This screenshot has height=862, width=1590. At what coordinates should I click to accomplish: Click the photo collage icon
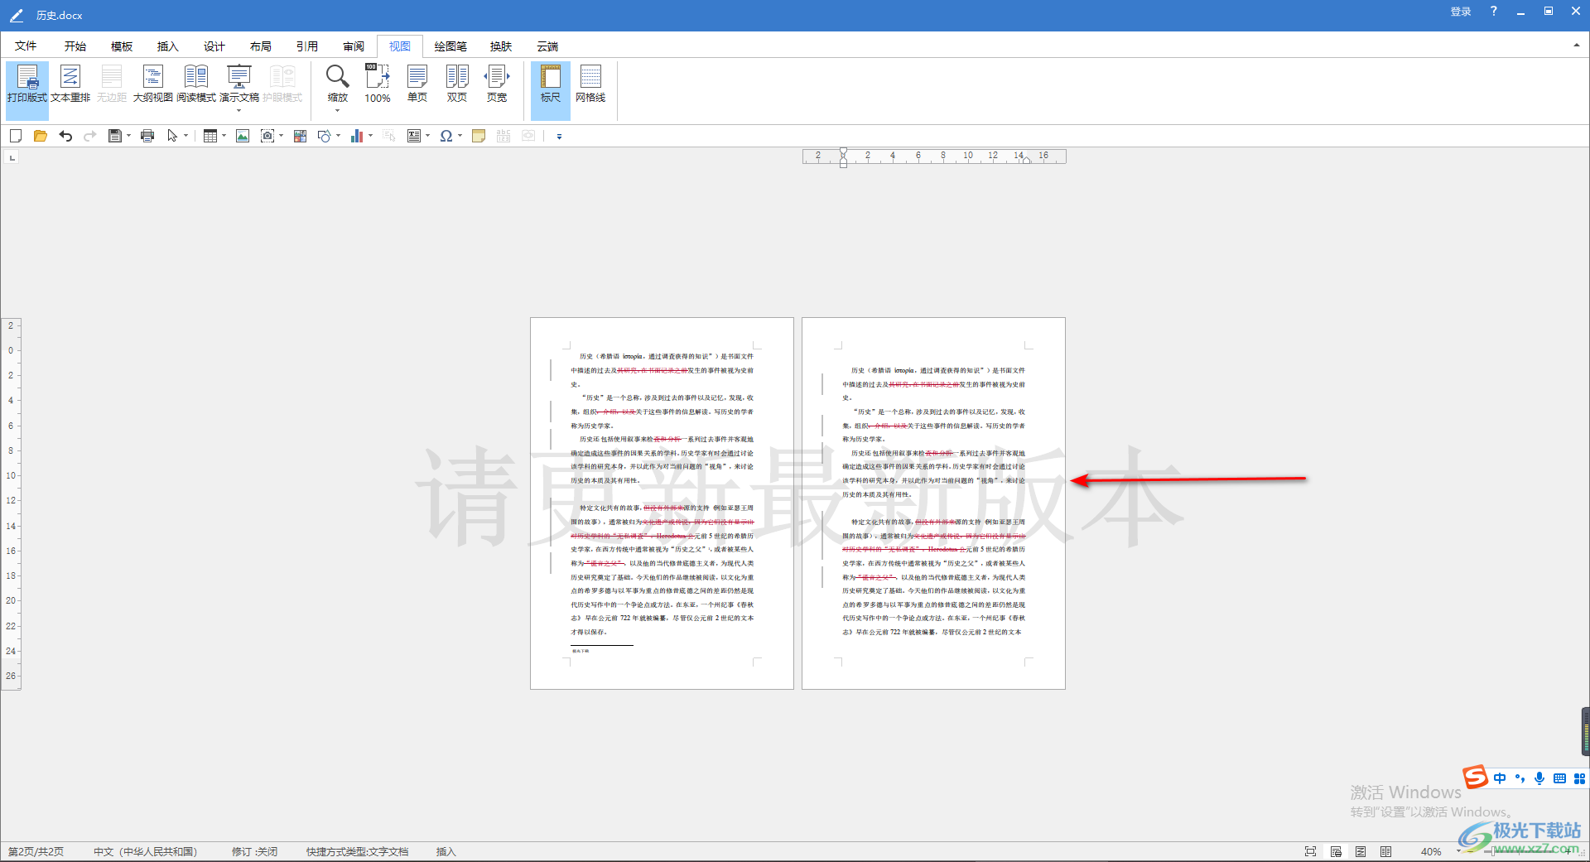pos(300,136)
